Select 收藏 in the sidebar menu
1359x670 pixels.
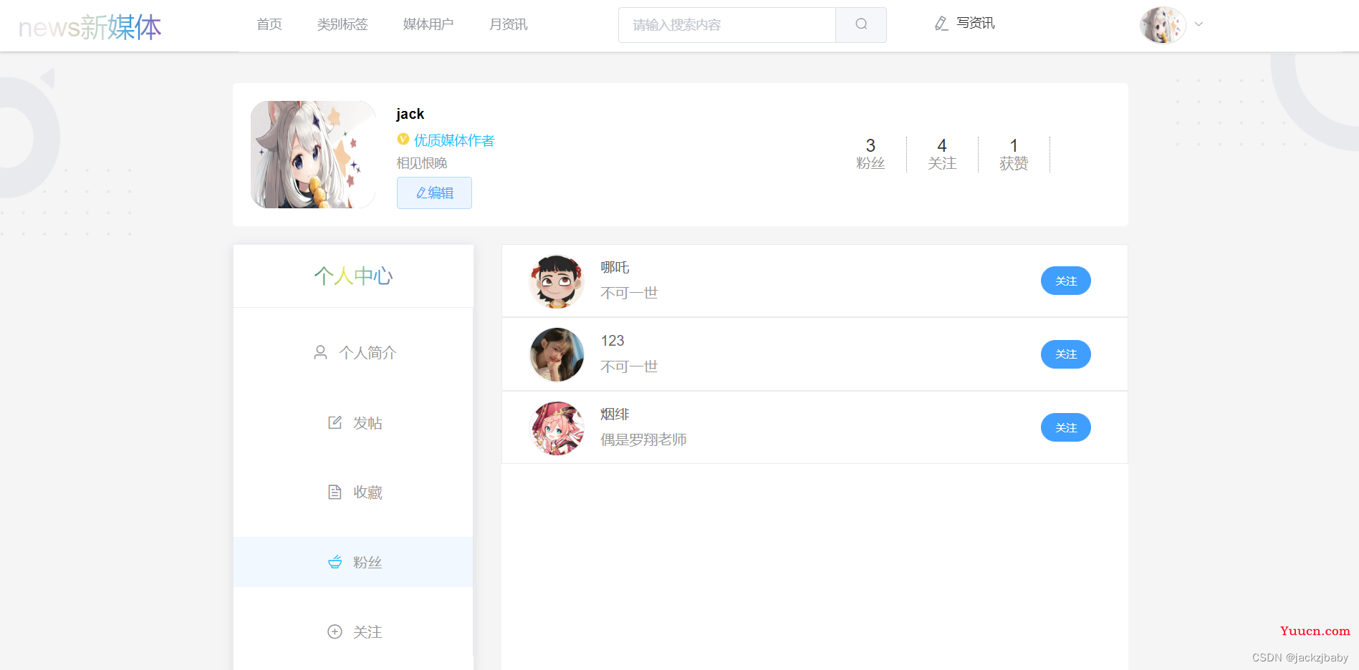coord(353,492)
